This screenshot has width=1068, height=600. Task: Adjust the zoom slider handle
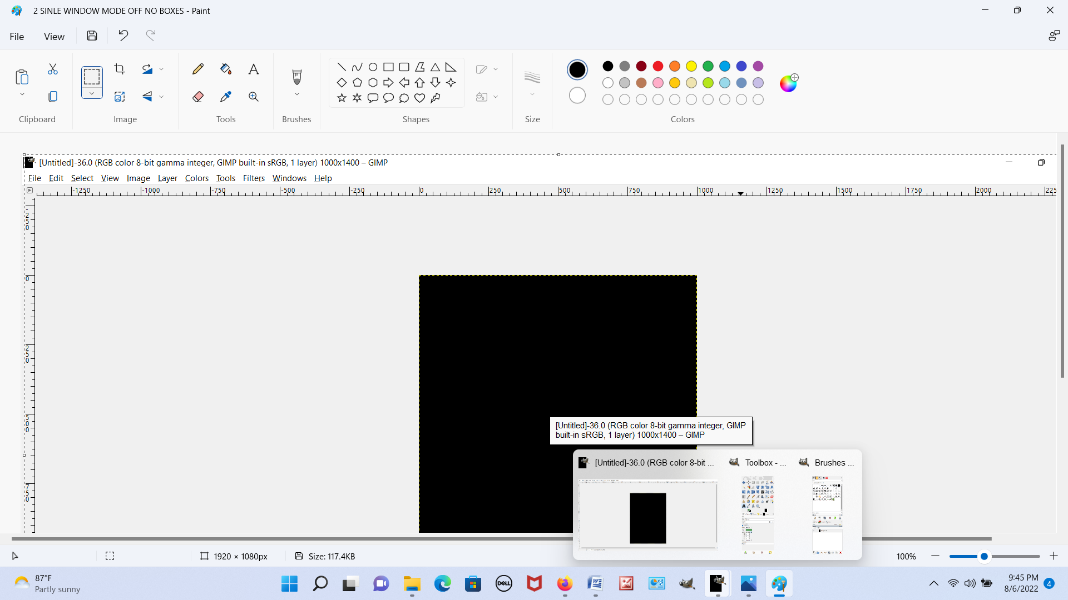984,556
